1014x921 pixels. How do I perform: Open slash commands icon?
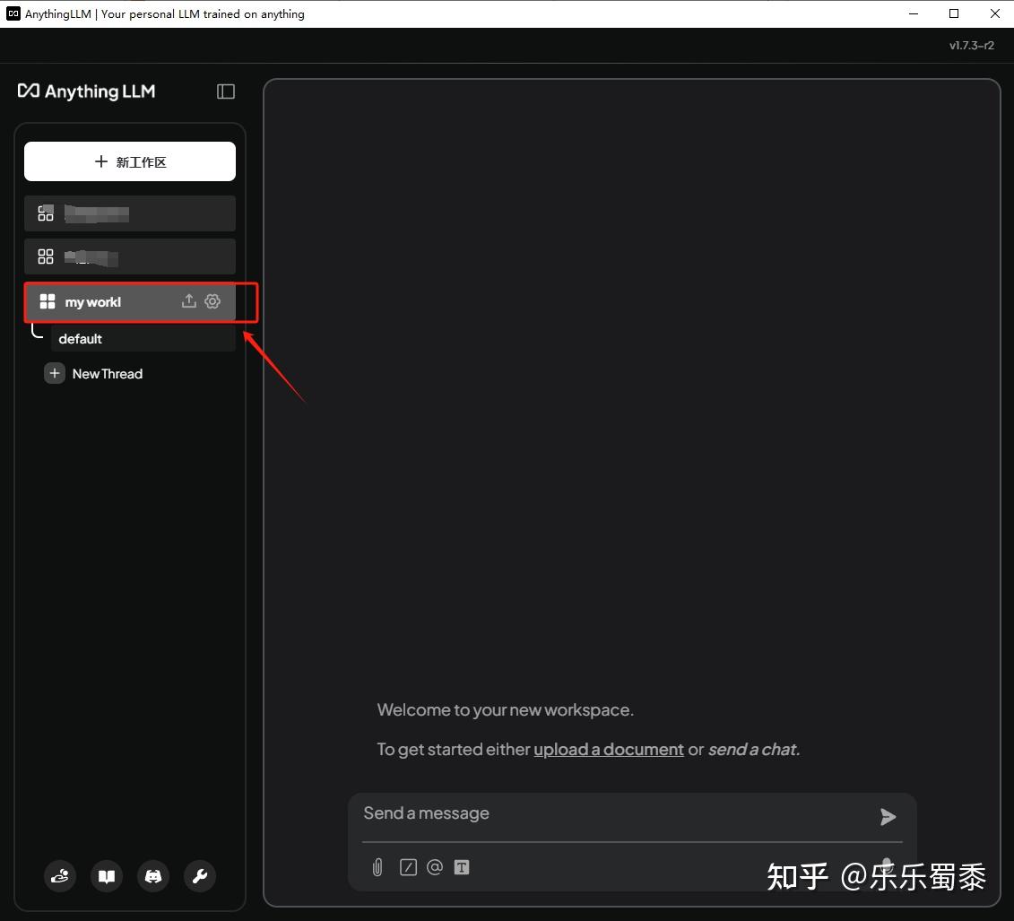pyautogui.click(x=408, y=867)
